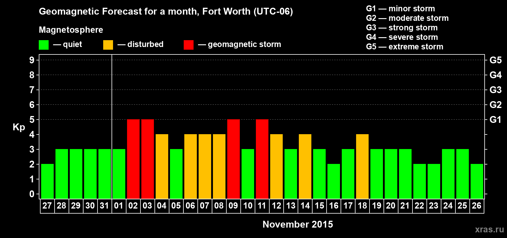Viewport: 507px width, 238px height.
Task: Click the date label 19
Action: coord(376,206)
